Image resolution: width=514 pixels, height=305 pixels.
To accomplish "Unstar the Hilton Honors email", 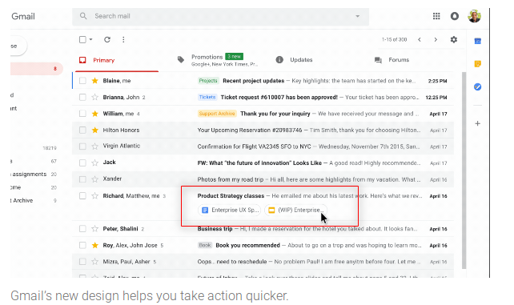I will click(x=94, y=130).
